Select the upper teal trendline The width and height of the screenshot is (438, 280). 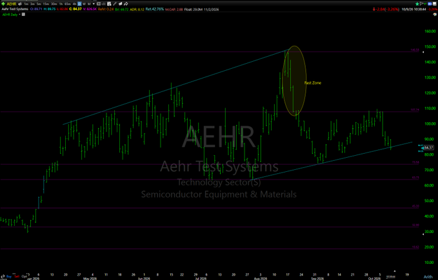pyautogui.click(x=176, y=87)
